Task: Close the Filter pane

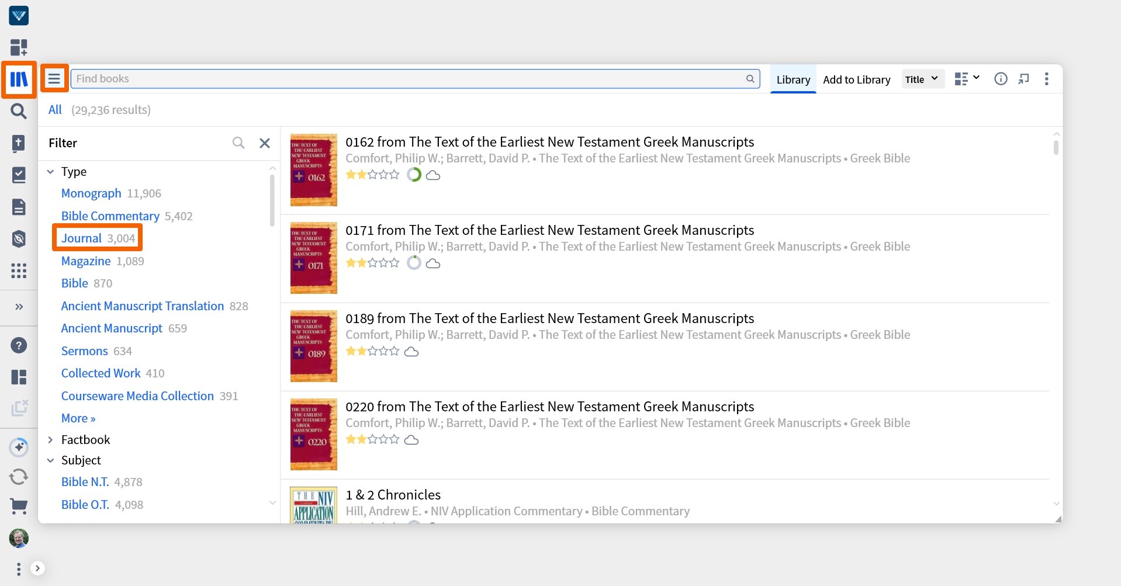Action: (265, 143)
